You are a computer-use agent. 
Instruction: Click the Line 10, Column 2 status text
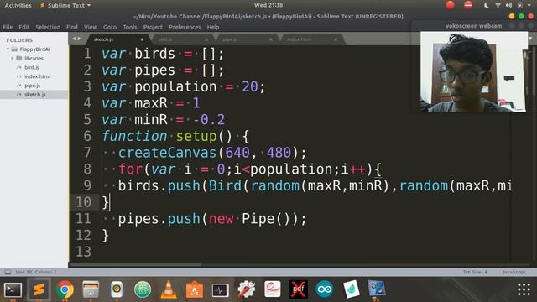[x=35, y=272]
